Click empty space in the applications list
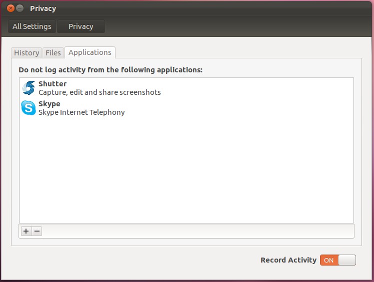Image resolution: width=374 pixels, height=282 pixels. point(186,170)
